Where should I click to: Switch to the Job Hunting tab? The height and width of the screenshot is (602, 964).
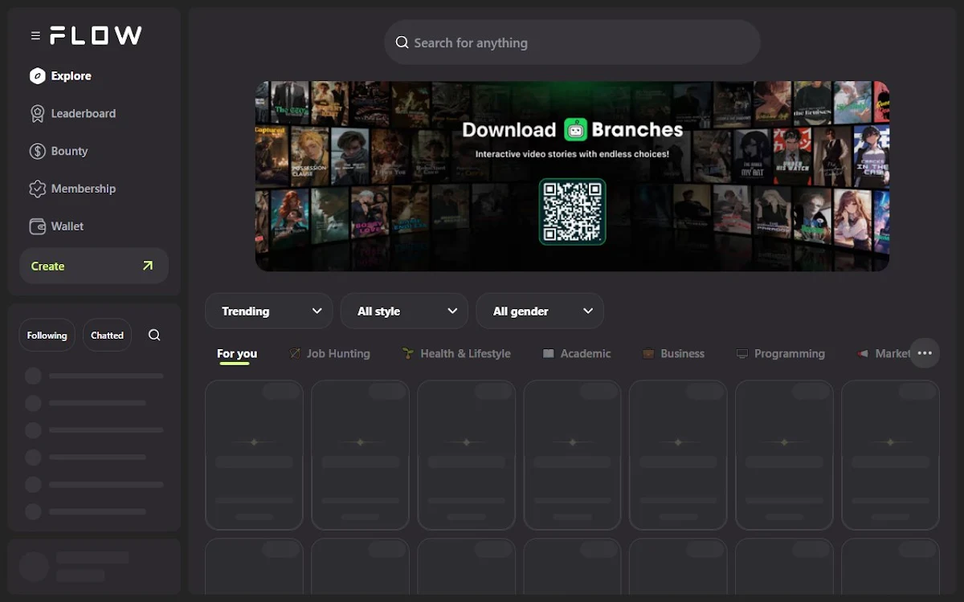(329, 353)
